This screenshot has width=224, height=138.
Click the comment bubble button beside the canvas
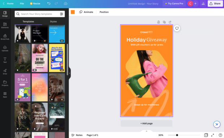(x=177, y=28)
